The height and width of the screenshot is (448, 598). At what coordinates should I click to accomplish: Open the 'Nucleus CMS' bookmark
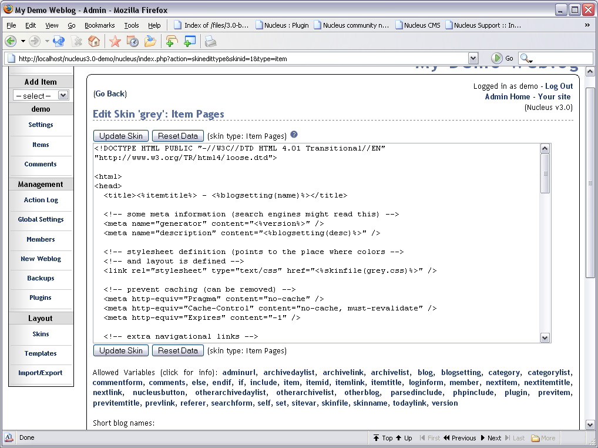pos(418,25)
